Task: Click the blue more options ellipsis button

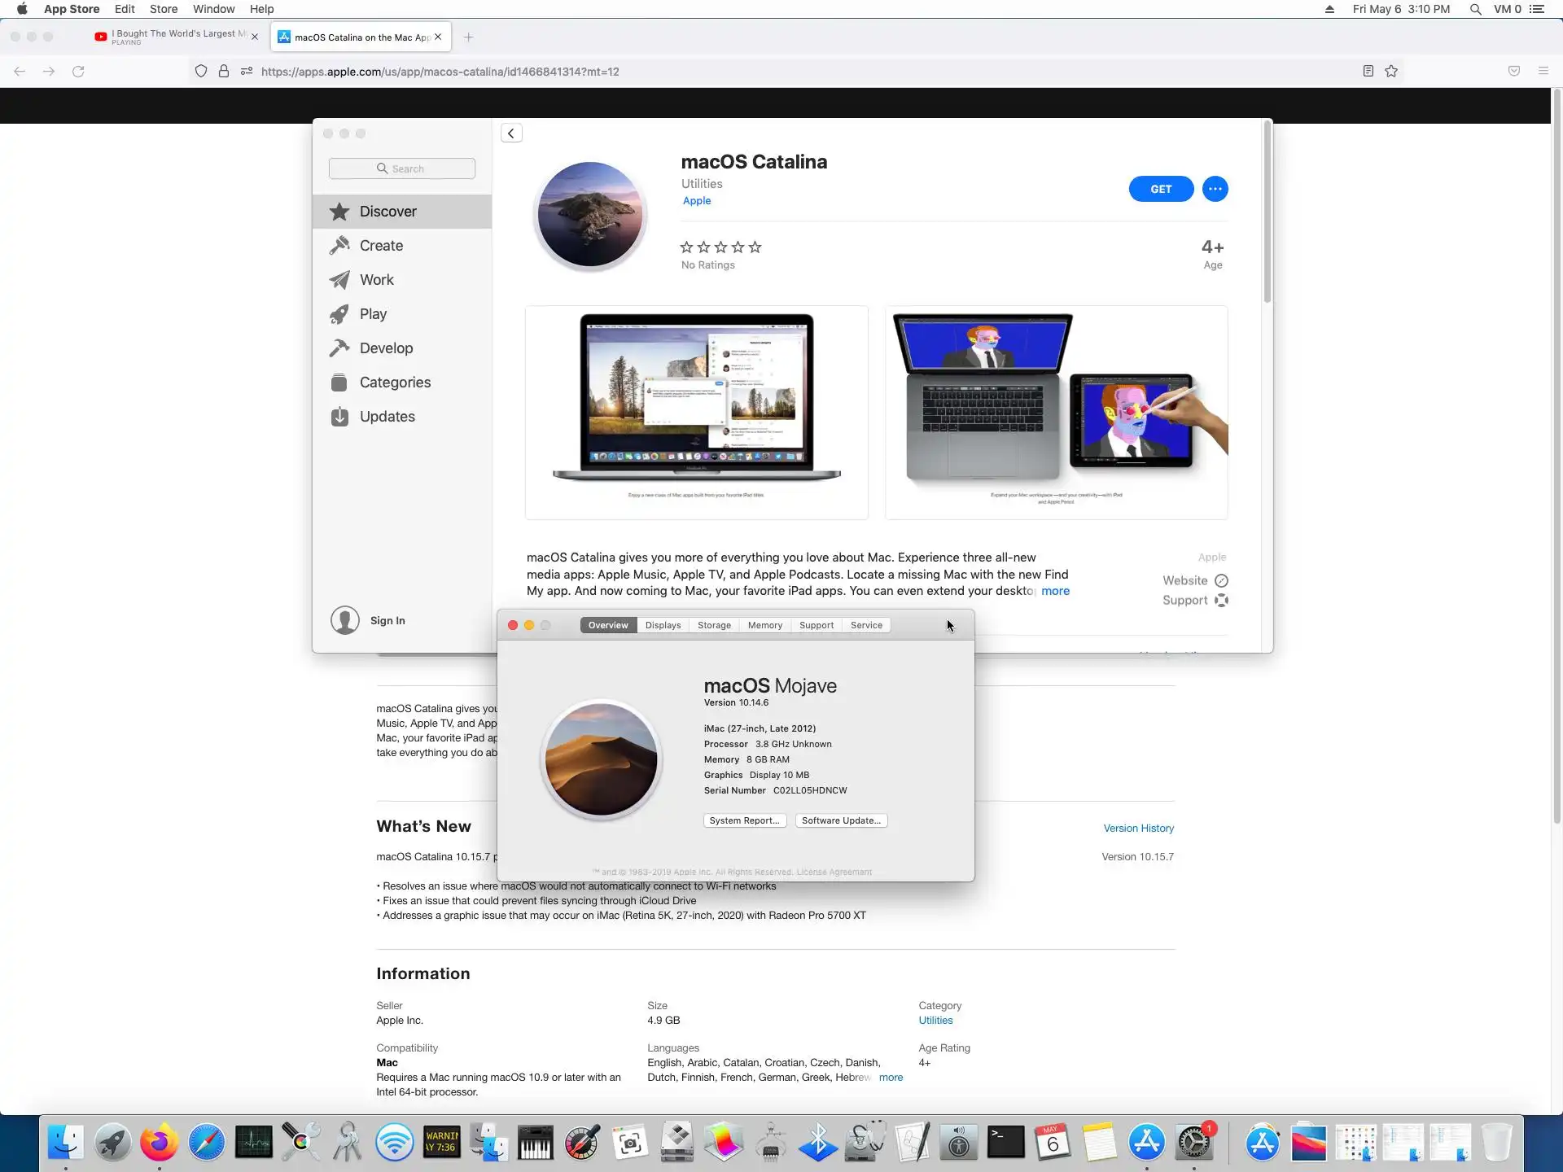Action: tap(1215, 189)
